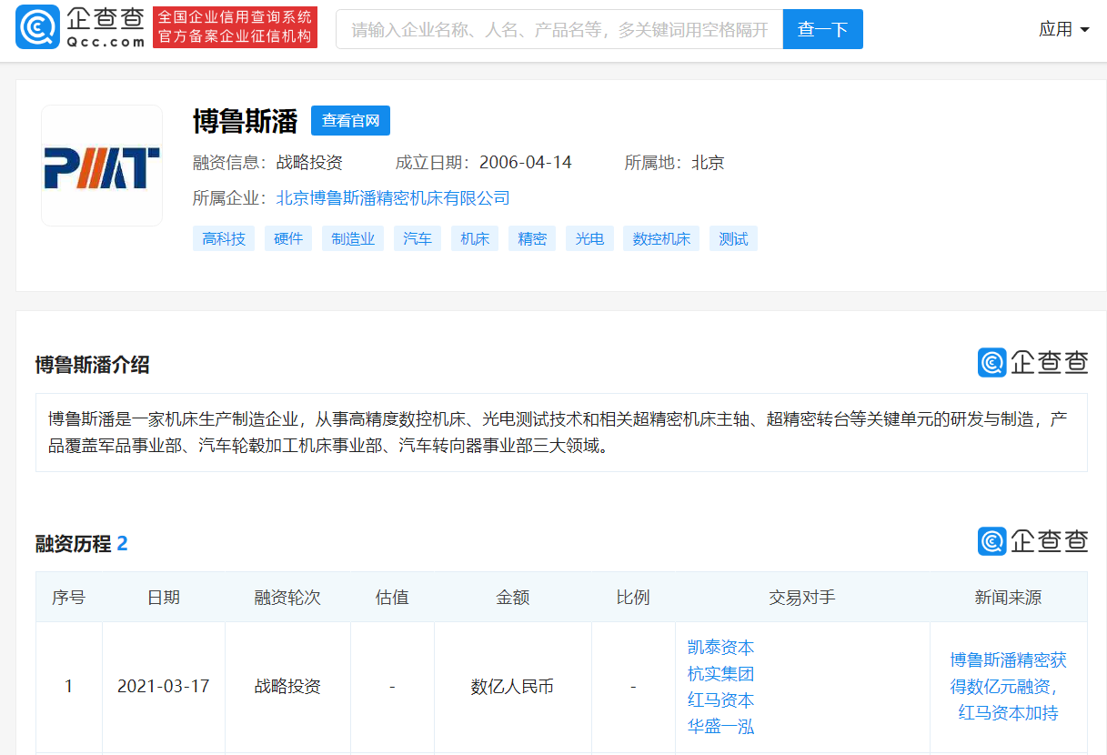
Task: Open 北京博鲁斯潘精密机床有限公司 company link
Action: 393,198
